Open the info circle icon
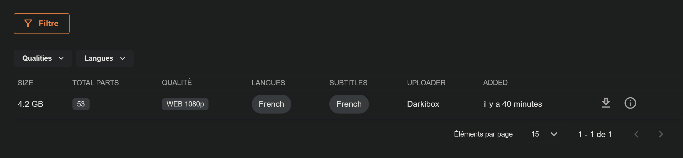The height and width of the screenshot is (158, 683). pyautogui.click(x=630, y=103)
